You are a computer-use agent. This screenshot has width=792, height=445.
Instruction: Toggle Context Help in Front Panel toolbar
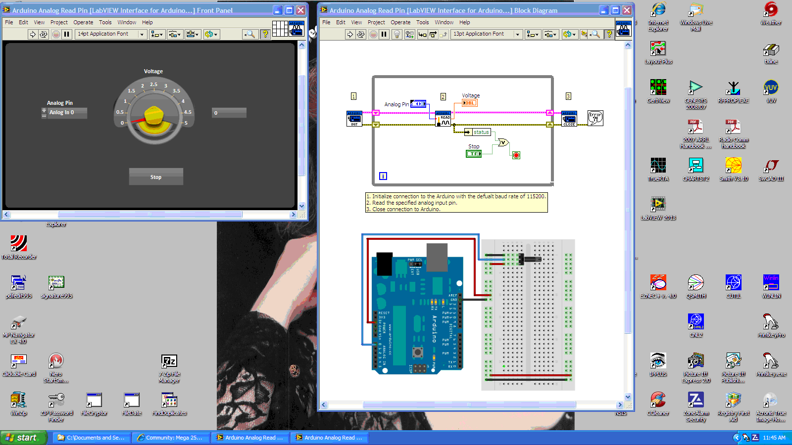265,34
